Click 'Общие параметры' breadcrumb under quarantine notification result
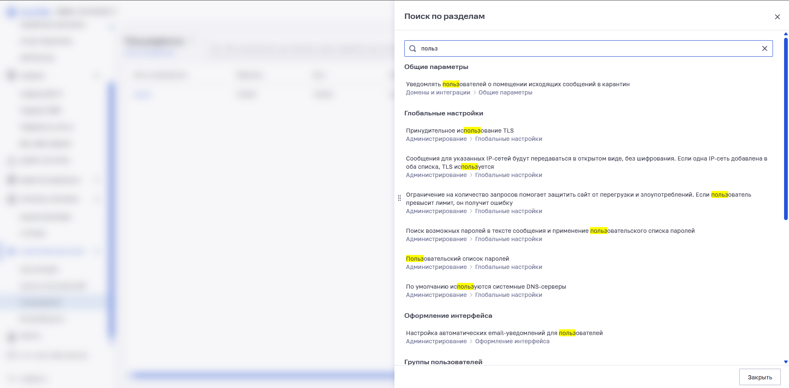This screenshot has height=388, width=789. pos(505,92)
